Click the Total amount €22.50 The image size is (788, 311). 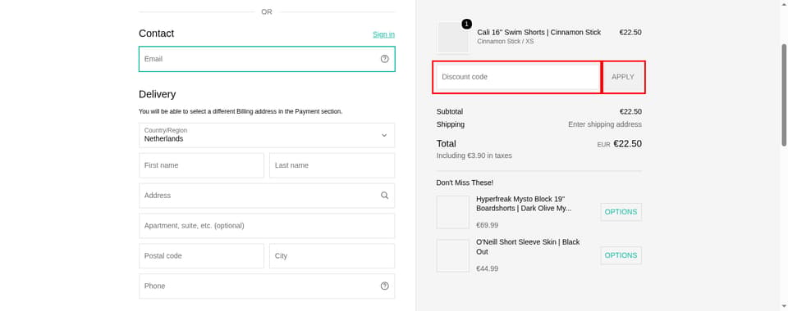point(627,144)
